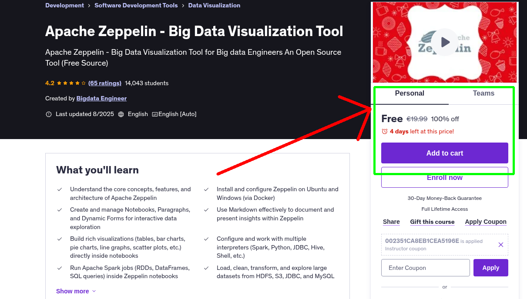Click the course preview thumbnail image

point(445,42)
